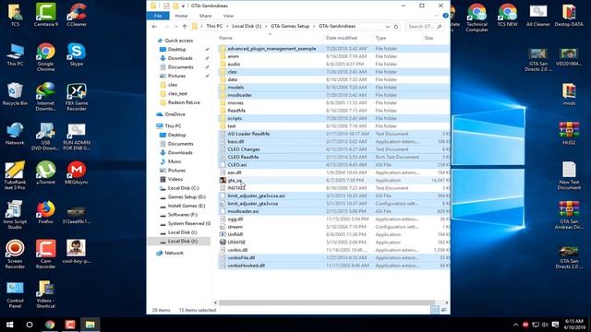The image size is (591, 332).
Task: Click the Search box in Explorer
Action: (x=424, y=27)
